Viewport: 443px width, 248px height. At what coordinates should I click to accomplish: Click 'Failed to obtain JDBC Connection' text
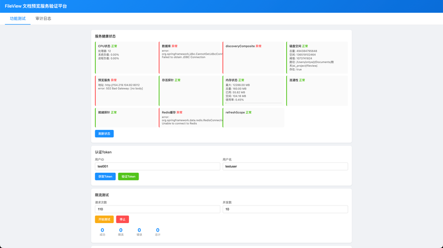pos(184,57)
